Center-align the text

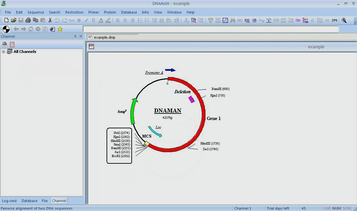[x=125, y=20]
